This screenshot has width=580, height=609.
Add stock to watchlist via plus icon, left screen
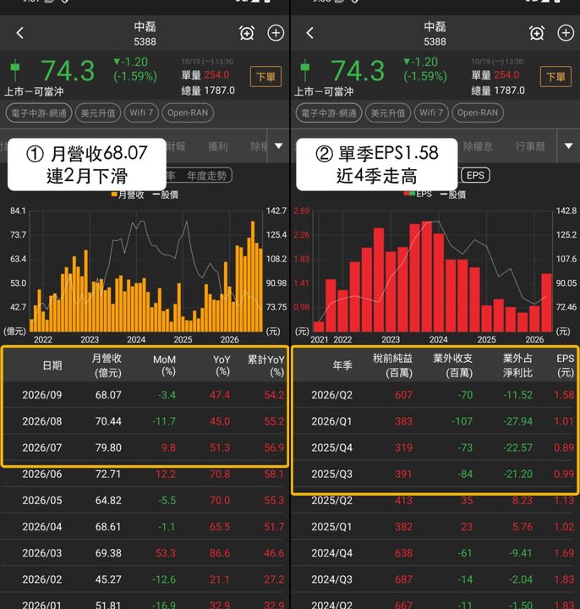tap(276, 33)
